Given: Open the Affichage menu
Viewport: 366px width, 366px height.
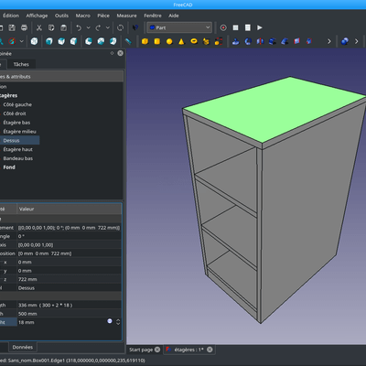Looking at the screenshot, I should click(37, 16).
